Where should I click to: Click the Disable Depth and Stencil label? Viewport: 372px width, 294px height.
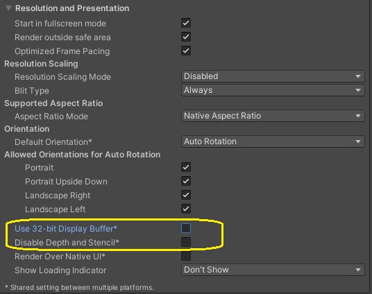[67, 243]
